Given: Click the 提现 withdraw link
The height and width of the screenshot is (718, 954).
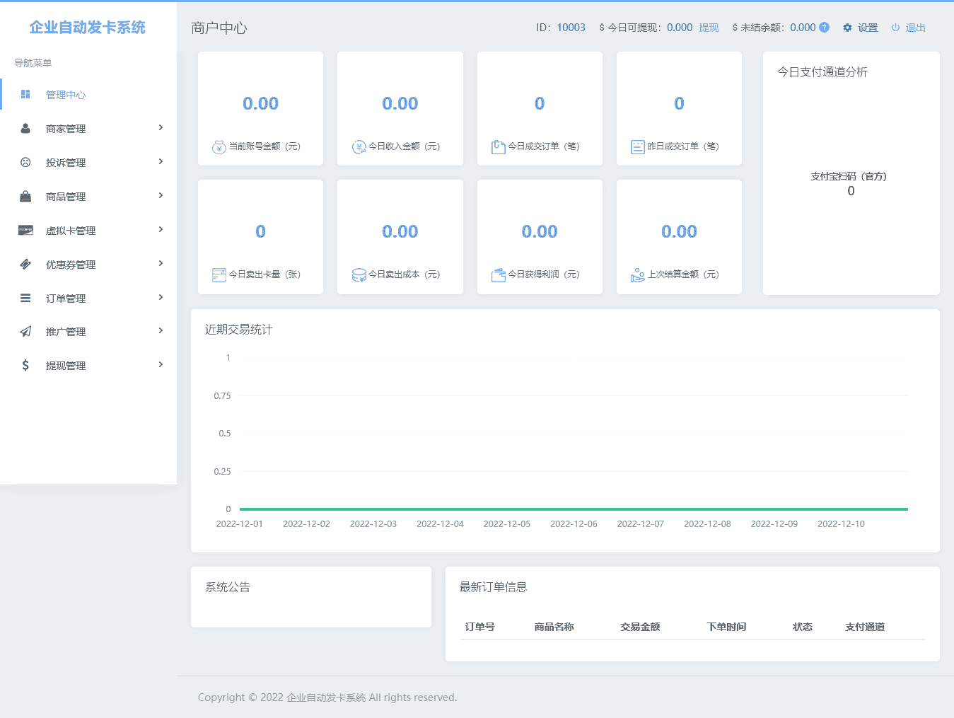Looking at the screenshot, I should (709, 28).
